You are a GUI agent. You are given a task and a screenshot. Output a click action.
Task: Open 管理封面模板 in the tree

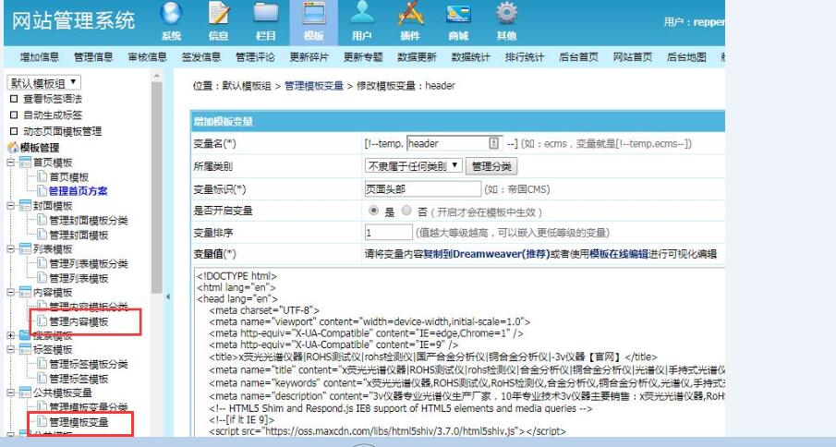[x=79, y=235]
